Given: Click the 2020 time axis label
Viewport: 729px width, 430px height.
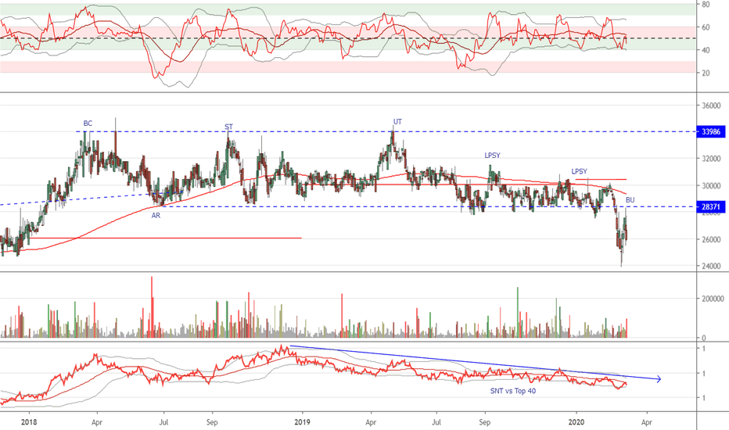Looking at the screenshot, I should click(x=576, y=422).
